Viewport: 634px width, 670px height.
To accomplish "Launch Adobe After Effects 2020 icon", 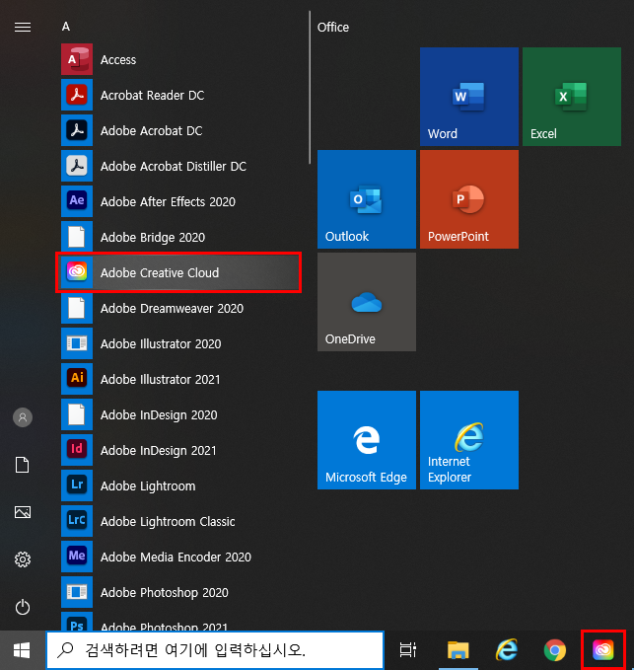I will [77, 201].
